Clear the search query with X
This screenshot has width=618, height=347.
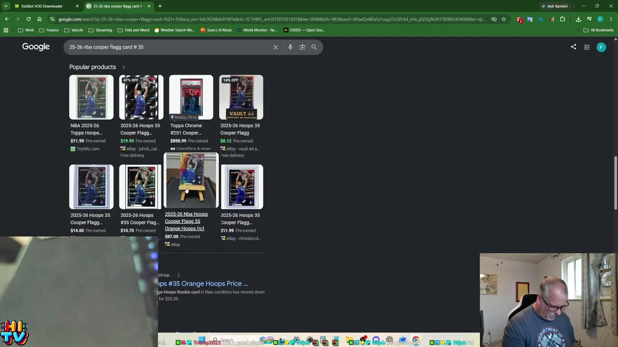[276, 47]
